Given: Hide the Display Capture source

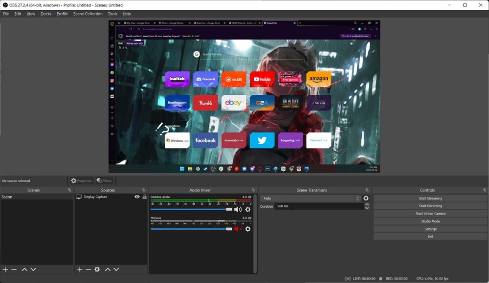Looking at the screenshot, I should coord(136,196).
